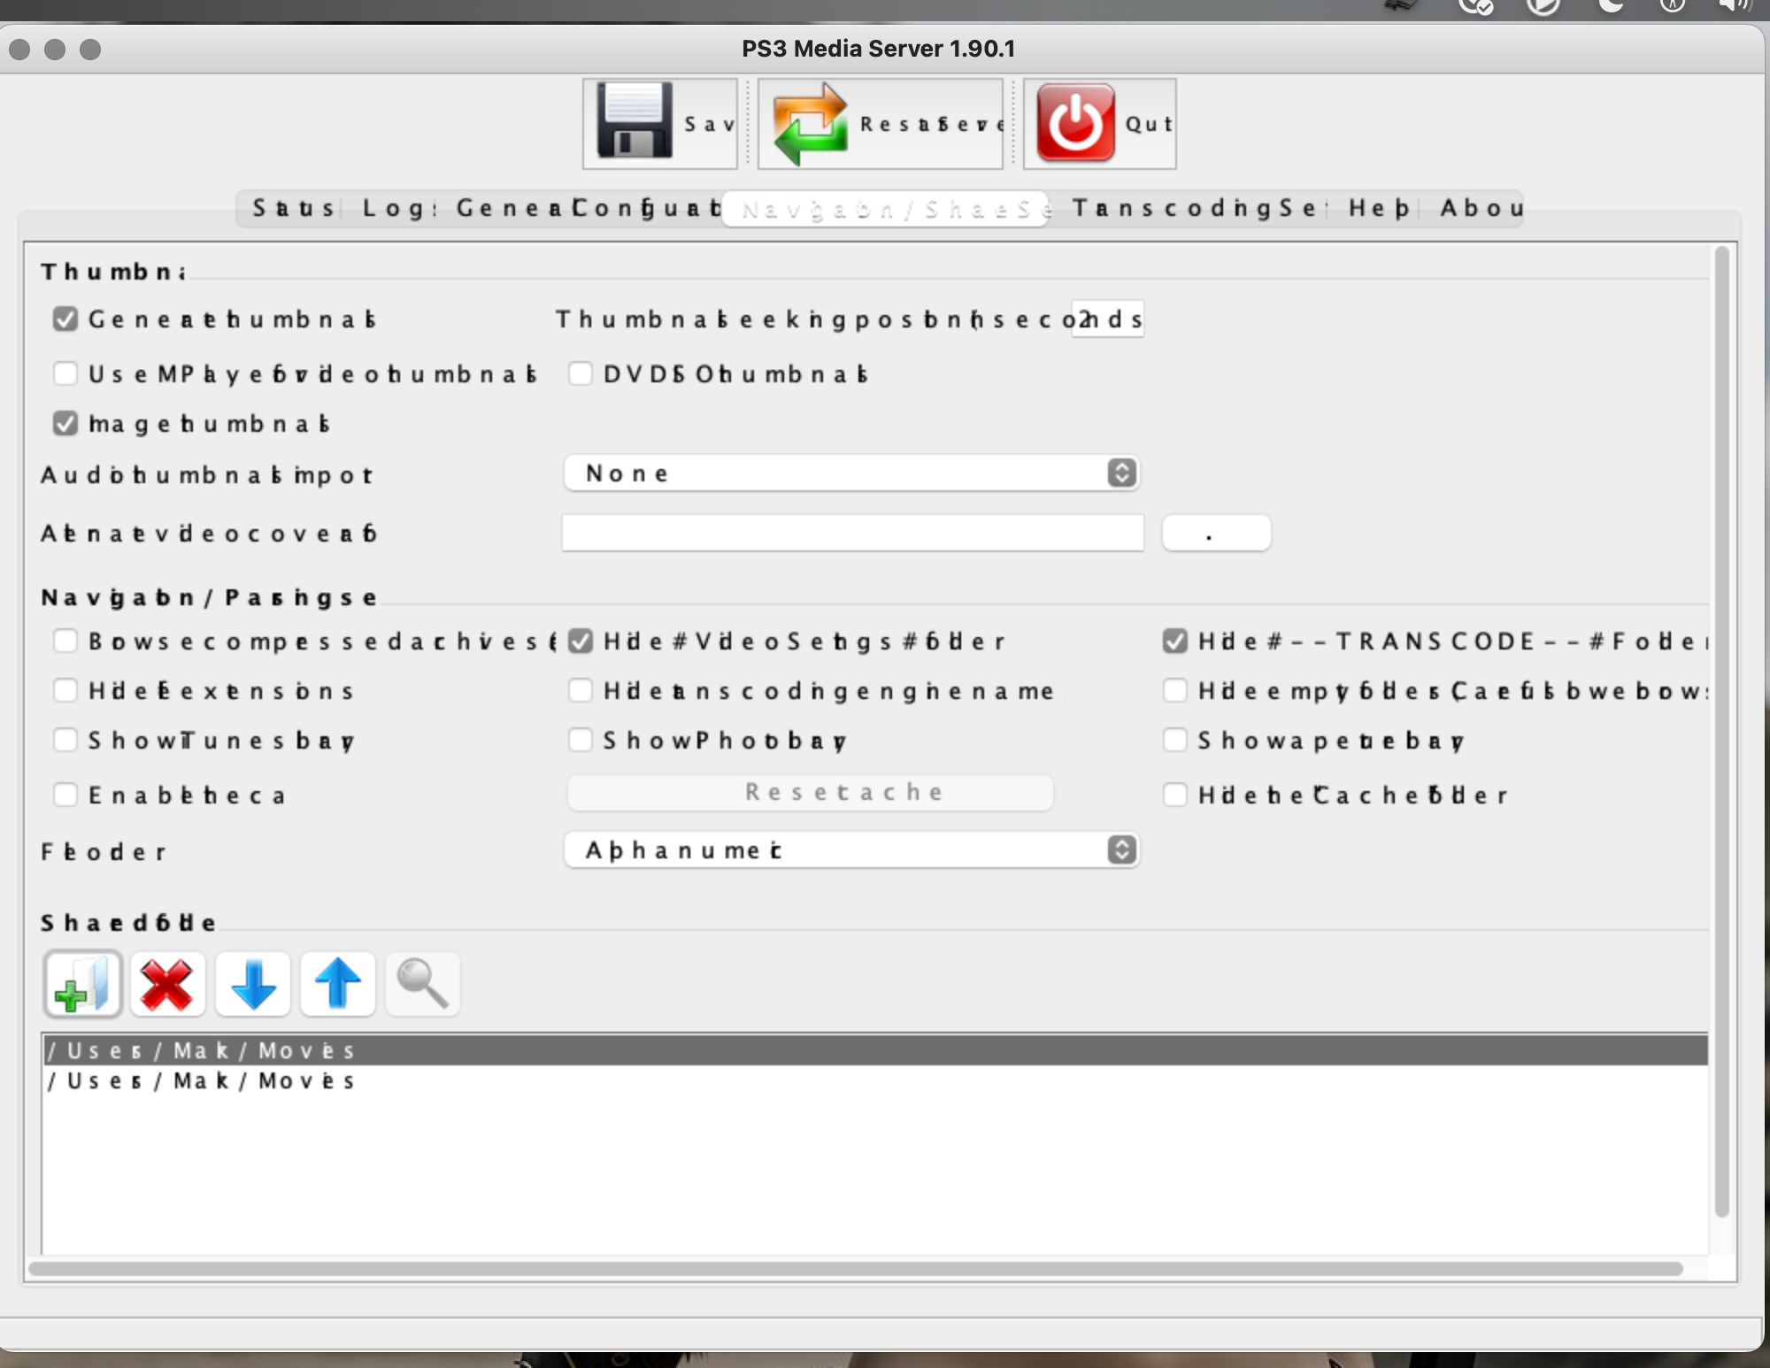
Task: Toggle the Generate thumbnails checkbox
Action: point(65,319)
